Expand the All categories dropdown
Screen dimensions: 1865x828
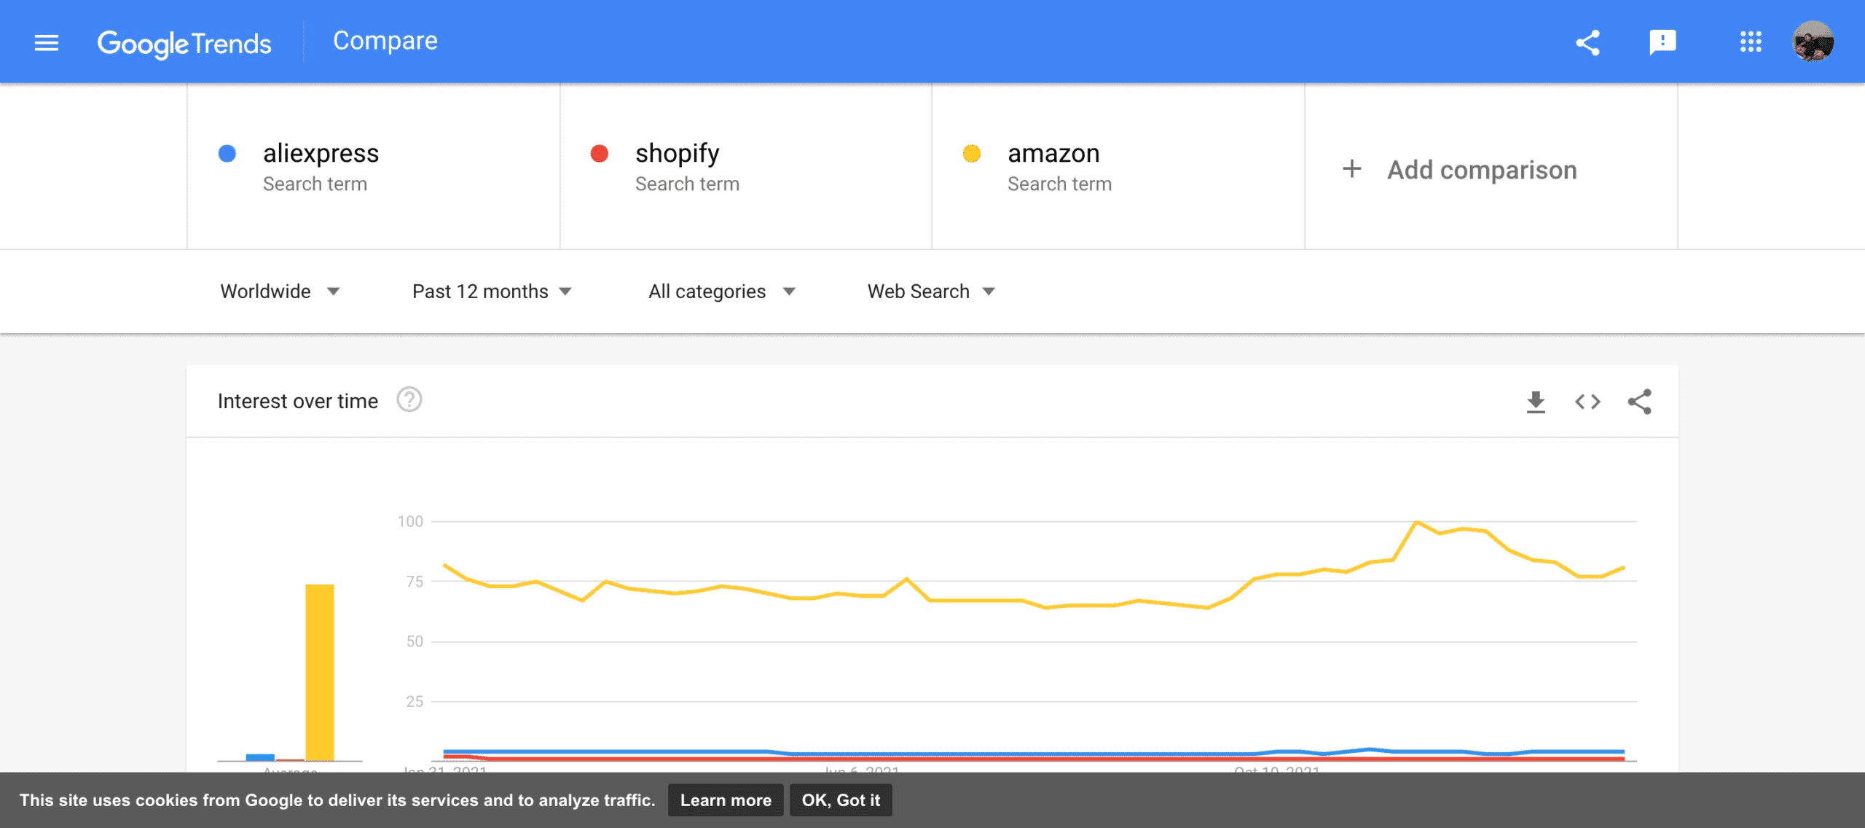click(721, 292)
